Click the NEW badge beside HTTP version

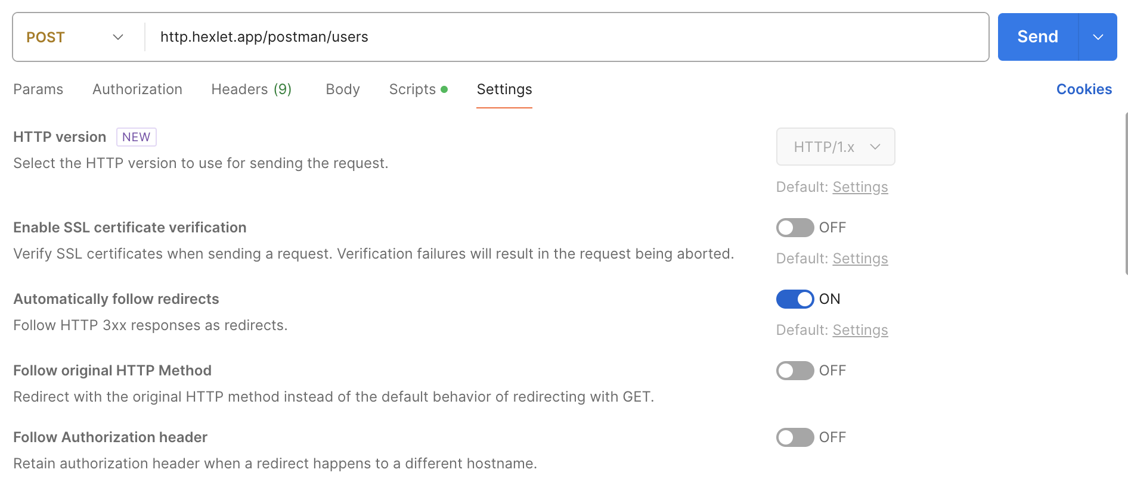click(137, 137)
